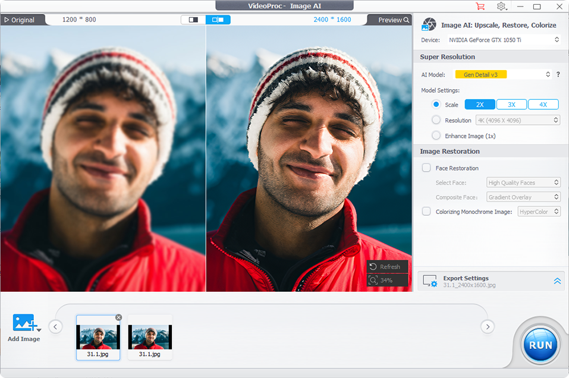Click the Original tab label

point(19,20)
